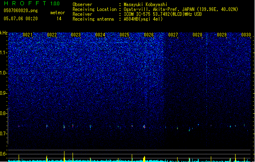Click the meteor echo just before 0022
The width and height of the screenshot is (255, 162).
[x=47, y=126]
